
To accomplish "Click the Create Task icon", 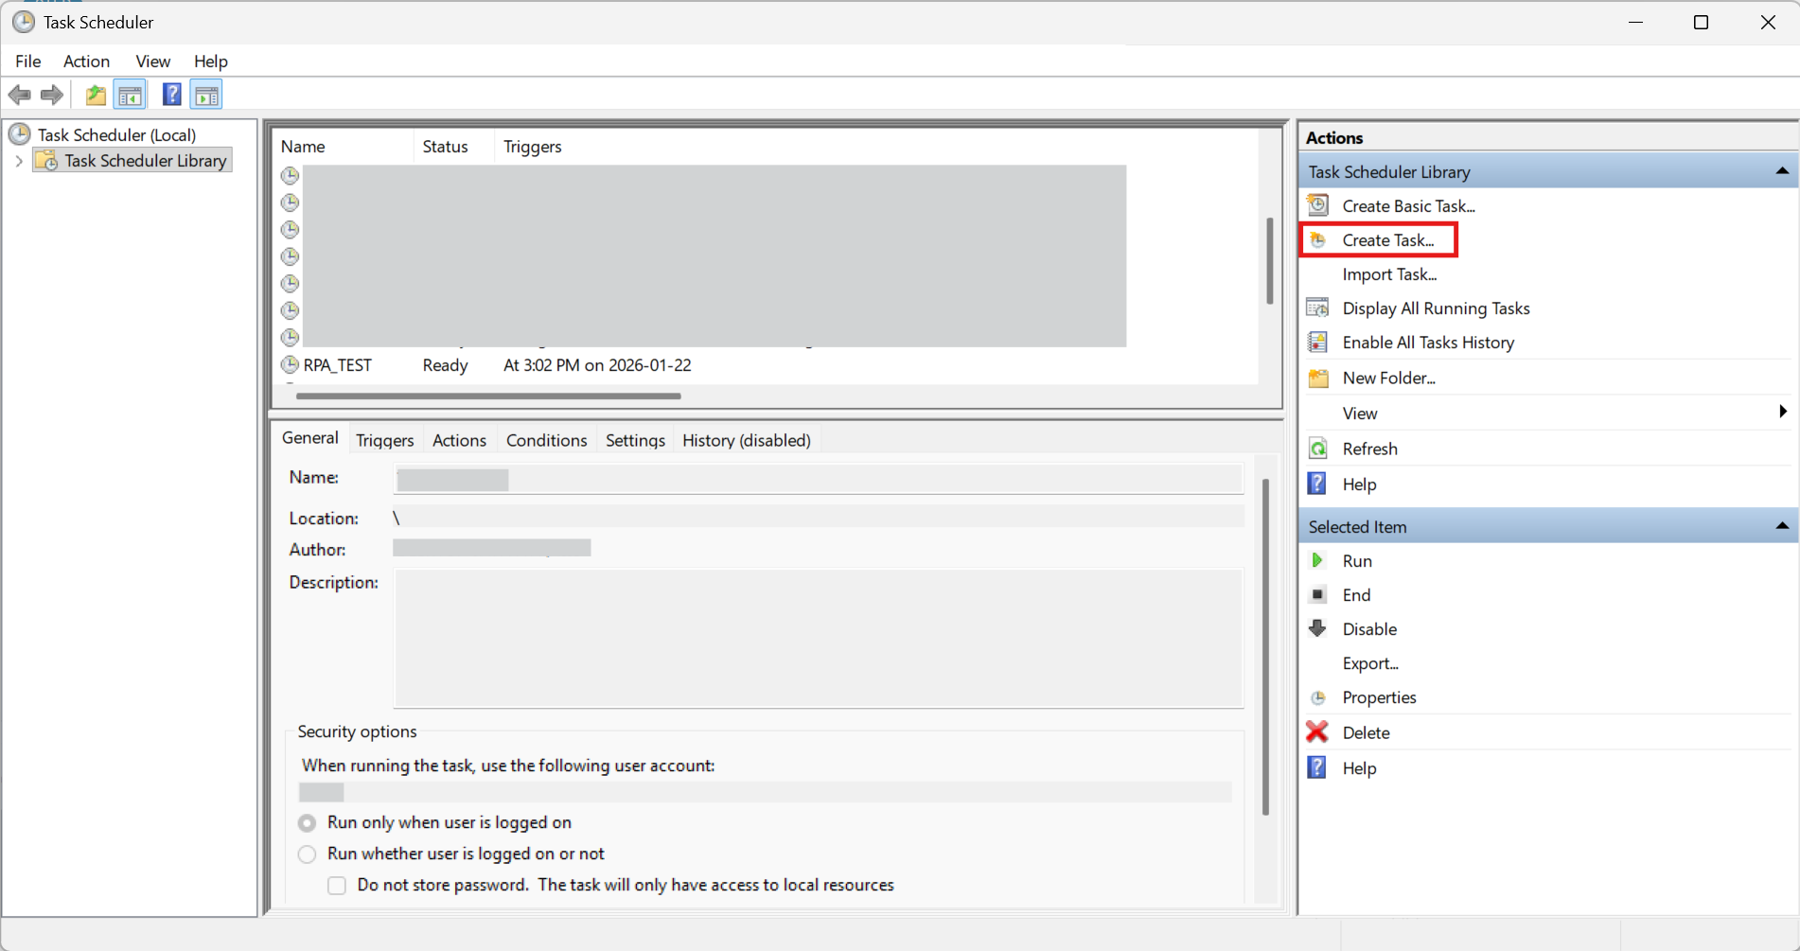I will (1317, 240).
